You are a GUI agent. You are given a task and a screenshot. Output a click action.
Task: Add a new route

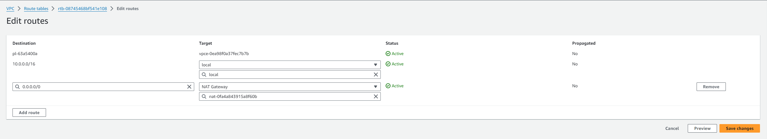tap(29, 113)
